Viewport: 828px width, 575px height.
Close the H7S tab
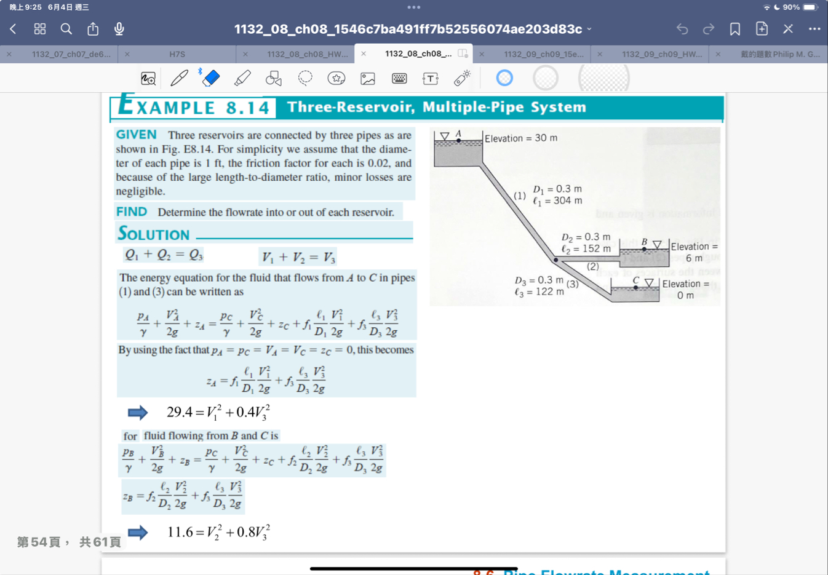[x=127, y=54]
